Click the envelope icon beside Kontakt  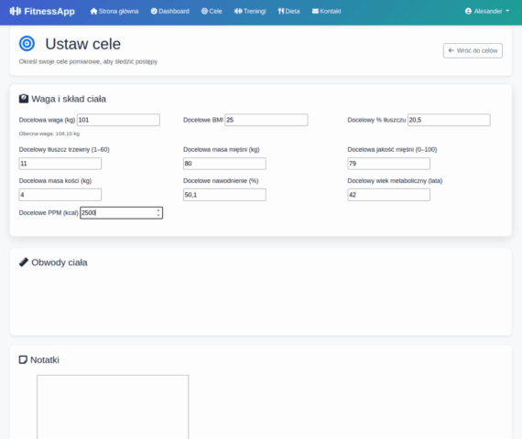pos(315,11)
